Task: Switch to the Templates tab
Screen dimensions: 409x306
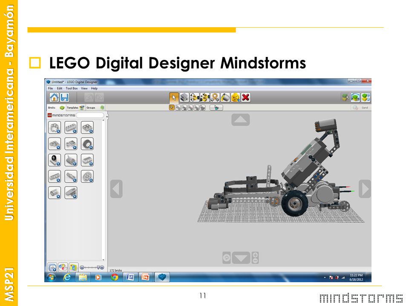Action: tap(75, 108)
